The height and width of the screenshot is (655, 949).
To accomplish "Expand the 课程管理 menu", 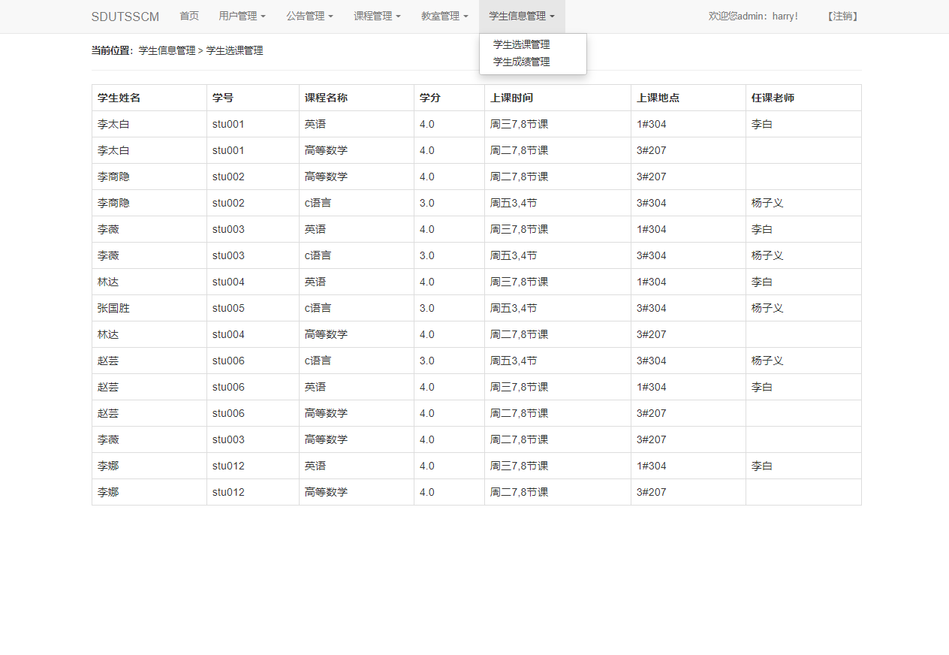I will [377, 15].
